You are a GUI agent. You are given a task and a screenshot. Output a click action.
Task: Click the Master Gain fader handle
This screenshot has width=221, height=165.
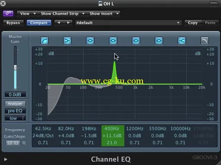(x=15, y=67)
